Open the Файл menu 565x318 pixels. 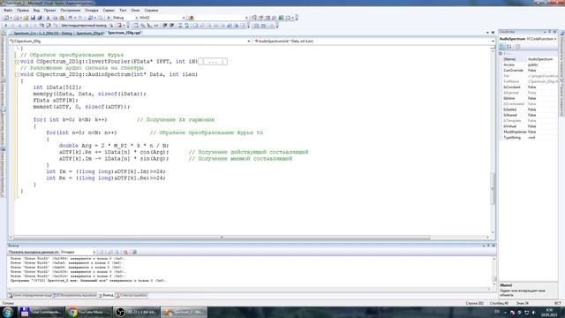click(x=8, y=10)
